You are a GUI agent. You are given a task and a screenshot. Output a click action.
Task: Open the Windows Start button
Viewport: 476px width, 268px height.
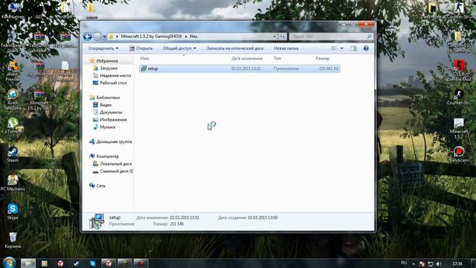[9, 263]
